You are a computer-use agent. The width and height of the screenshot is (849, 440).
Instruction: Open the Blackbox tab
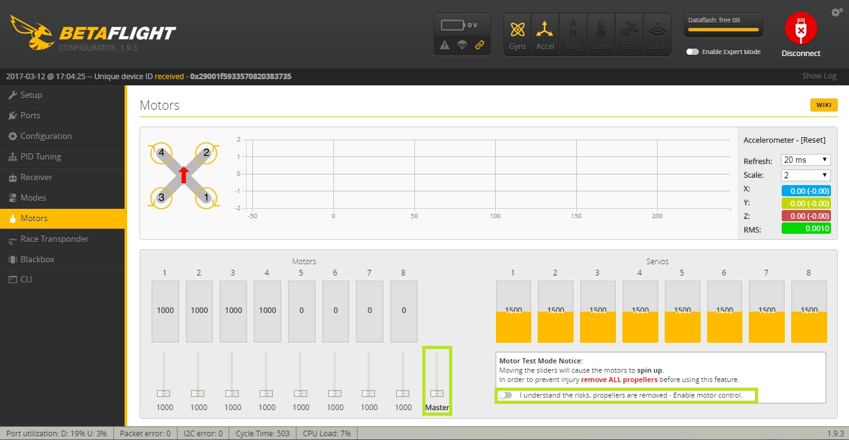[62, 260]
